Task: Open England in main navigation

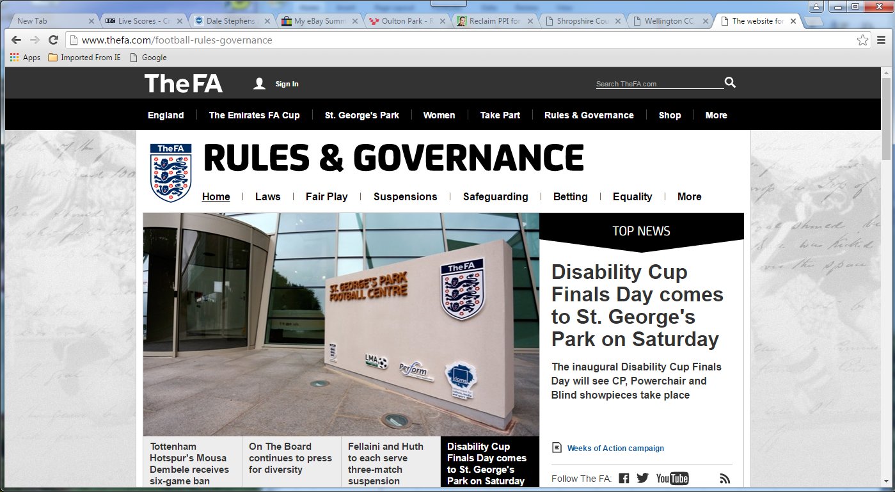Action: tap(166, 115)
